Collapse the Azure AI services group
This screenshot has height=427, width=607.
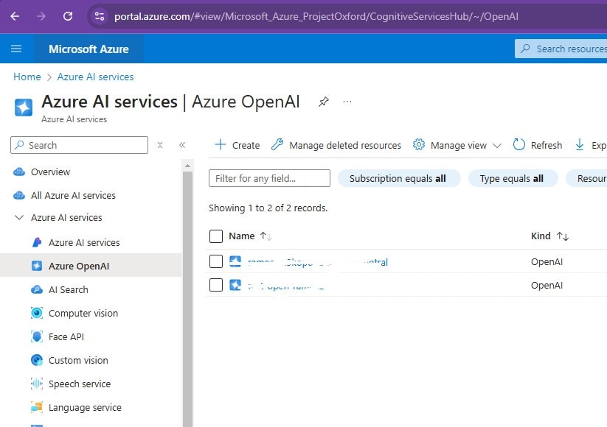coord(19,218)
